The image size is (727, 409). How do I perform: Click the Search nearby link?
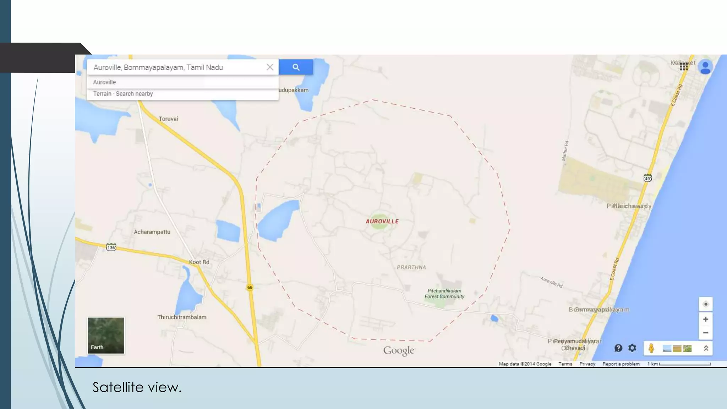tap(134, 94)
